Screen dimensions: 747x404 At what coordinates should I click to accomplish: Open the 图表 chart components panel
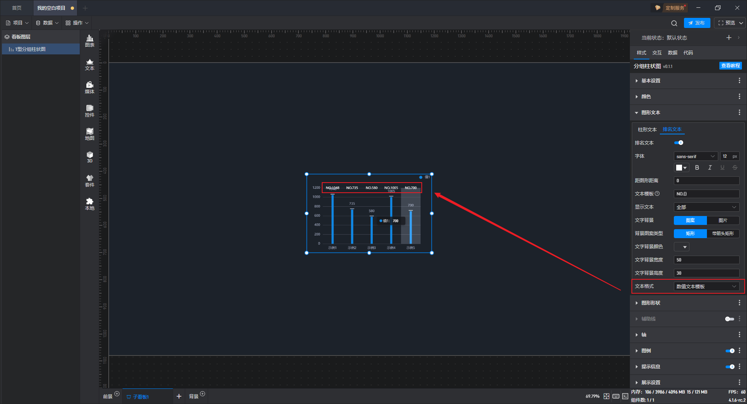click(89, 41)
